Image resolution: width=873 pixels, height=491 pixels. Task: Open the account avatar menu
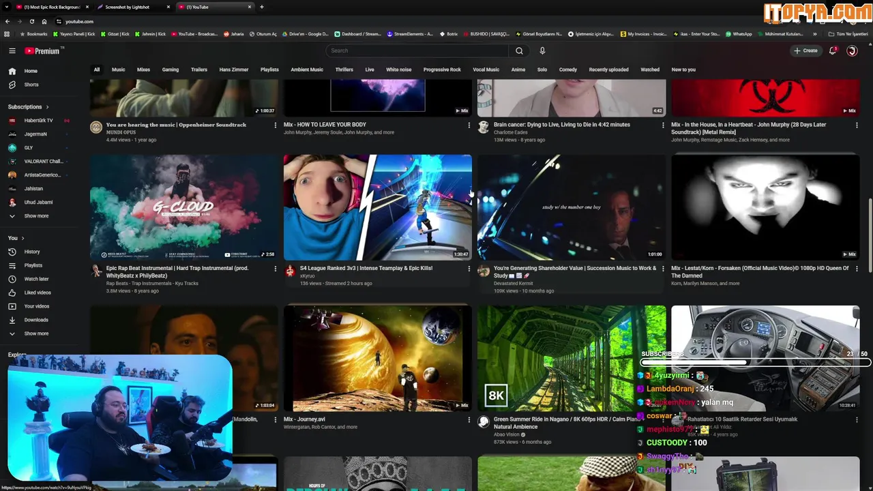[852, 50]
